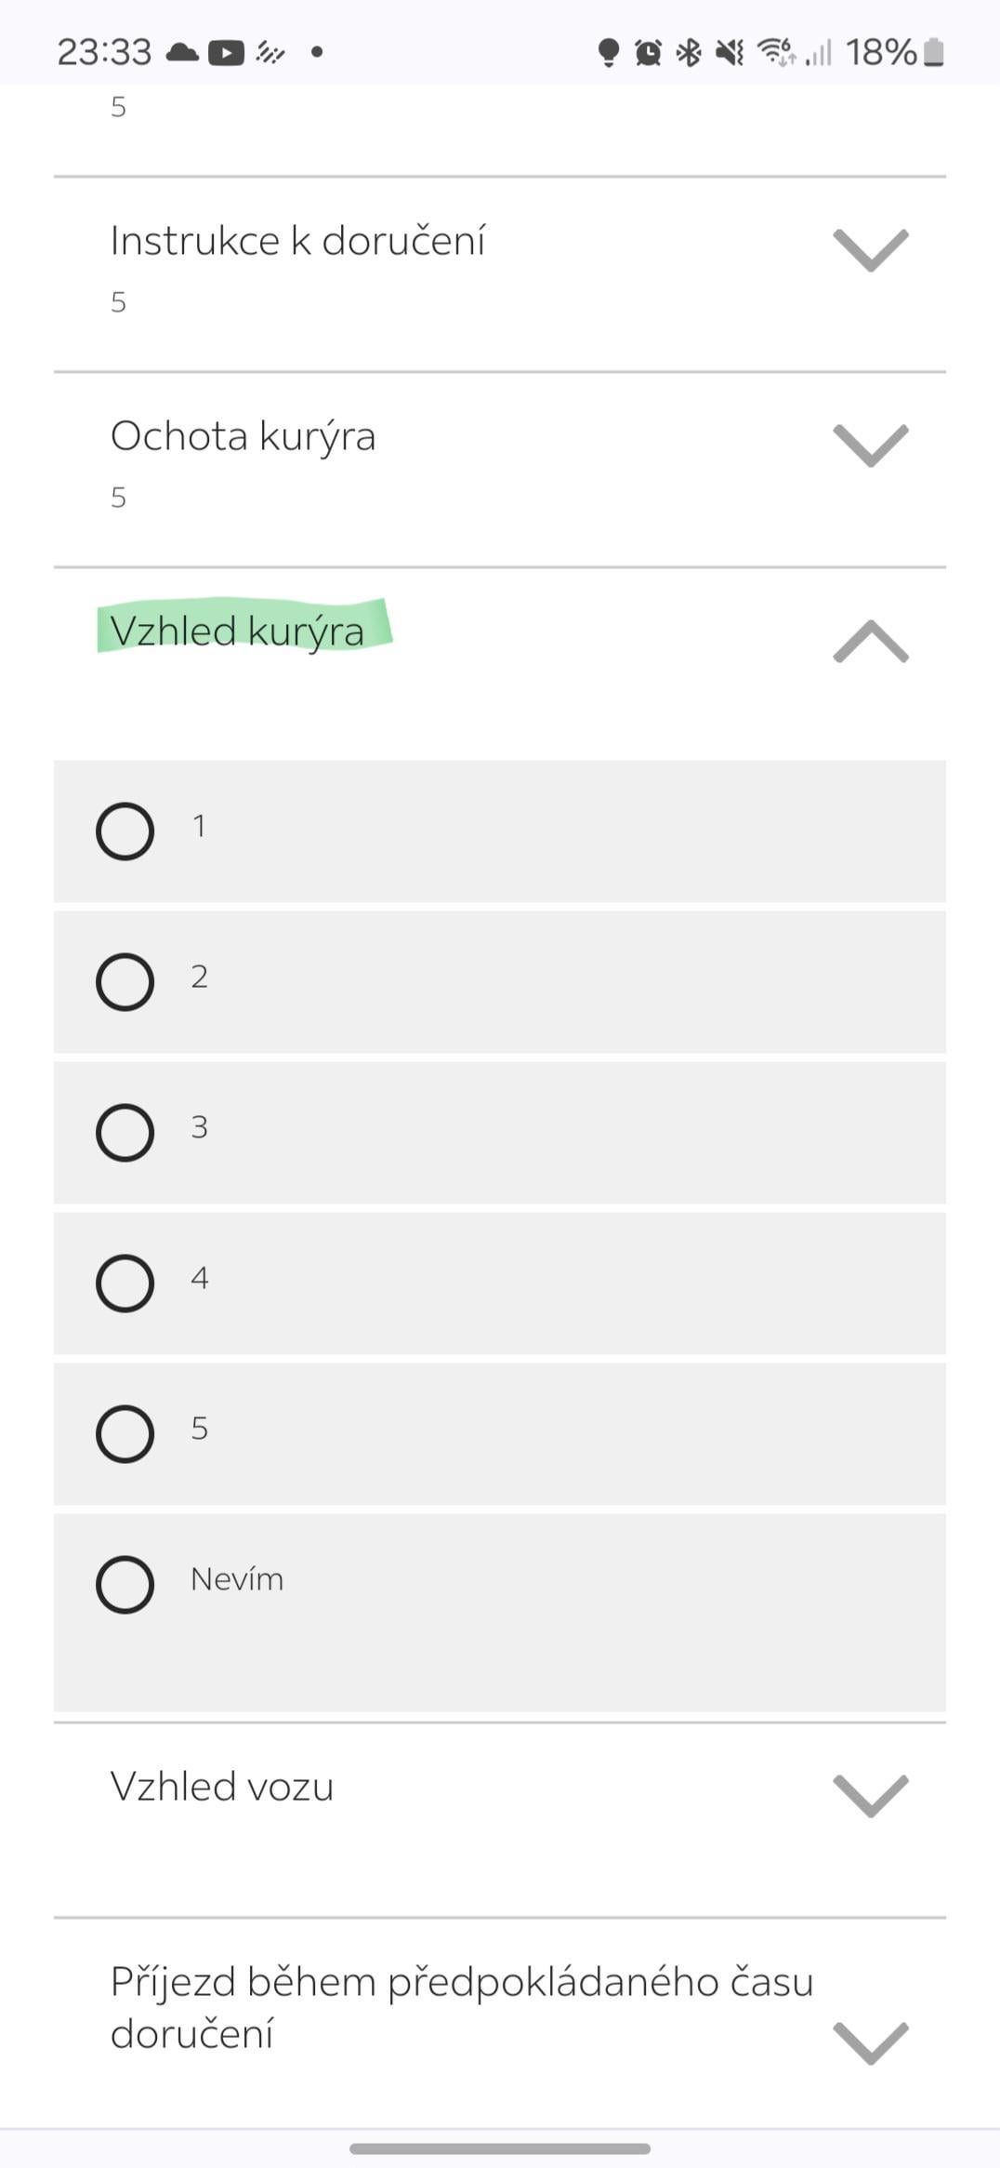1000x2168 pixels.
Task: Select rating 4 option row
Action: coord(500,1283)
